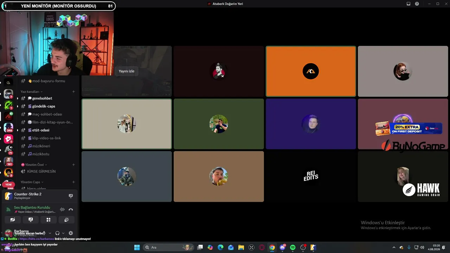The height and width of the screenshot is (253, 450).
Task: Add a channel to Yönetim Özel
Action: 73,165
